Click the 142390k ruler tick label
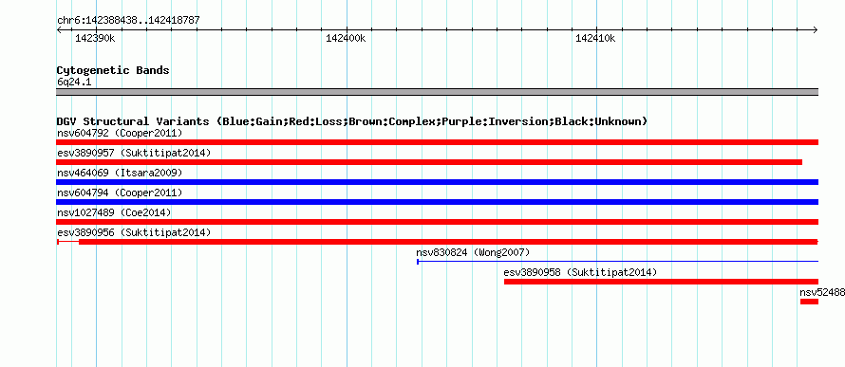The height and width of the screenshot is (367, 845). point(95,38)
